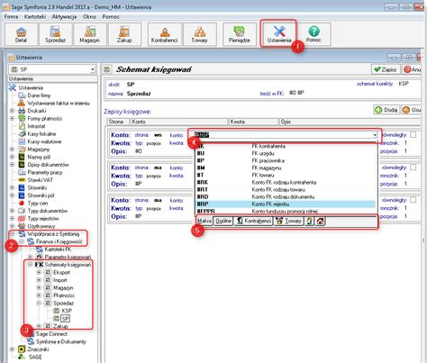The height and width of the screenshot is (363, 427).
Task: Expand the Zakup schema node
Action: click(x=39, y=326)
